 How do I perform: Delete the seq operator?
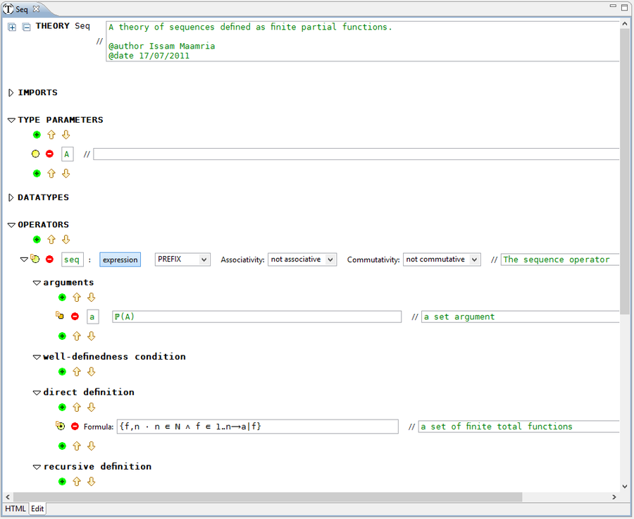50,259
